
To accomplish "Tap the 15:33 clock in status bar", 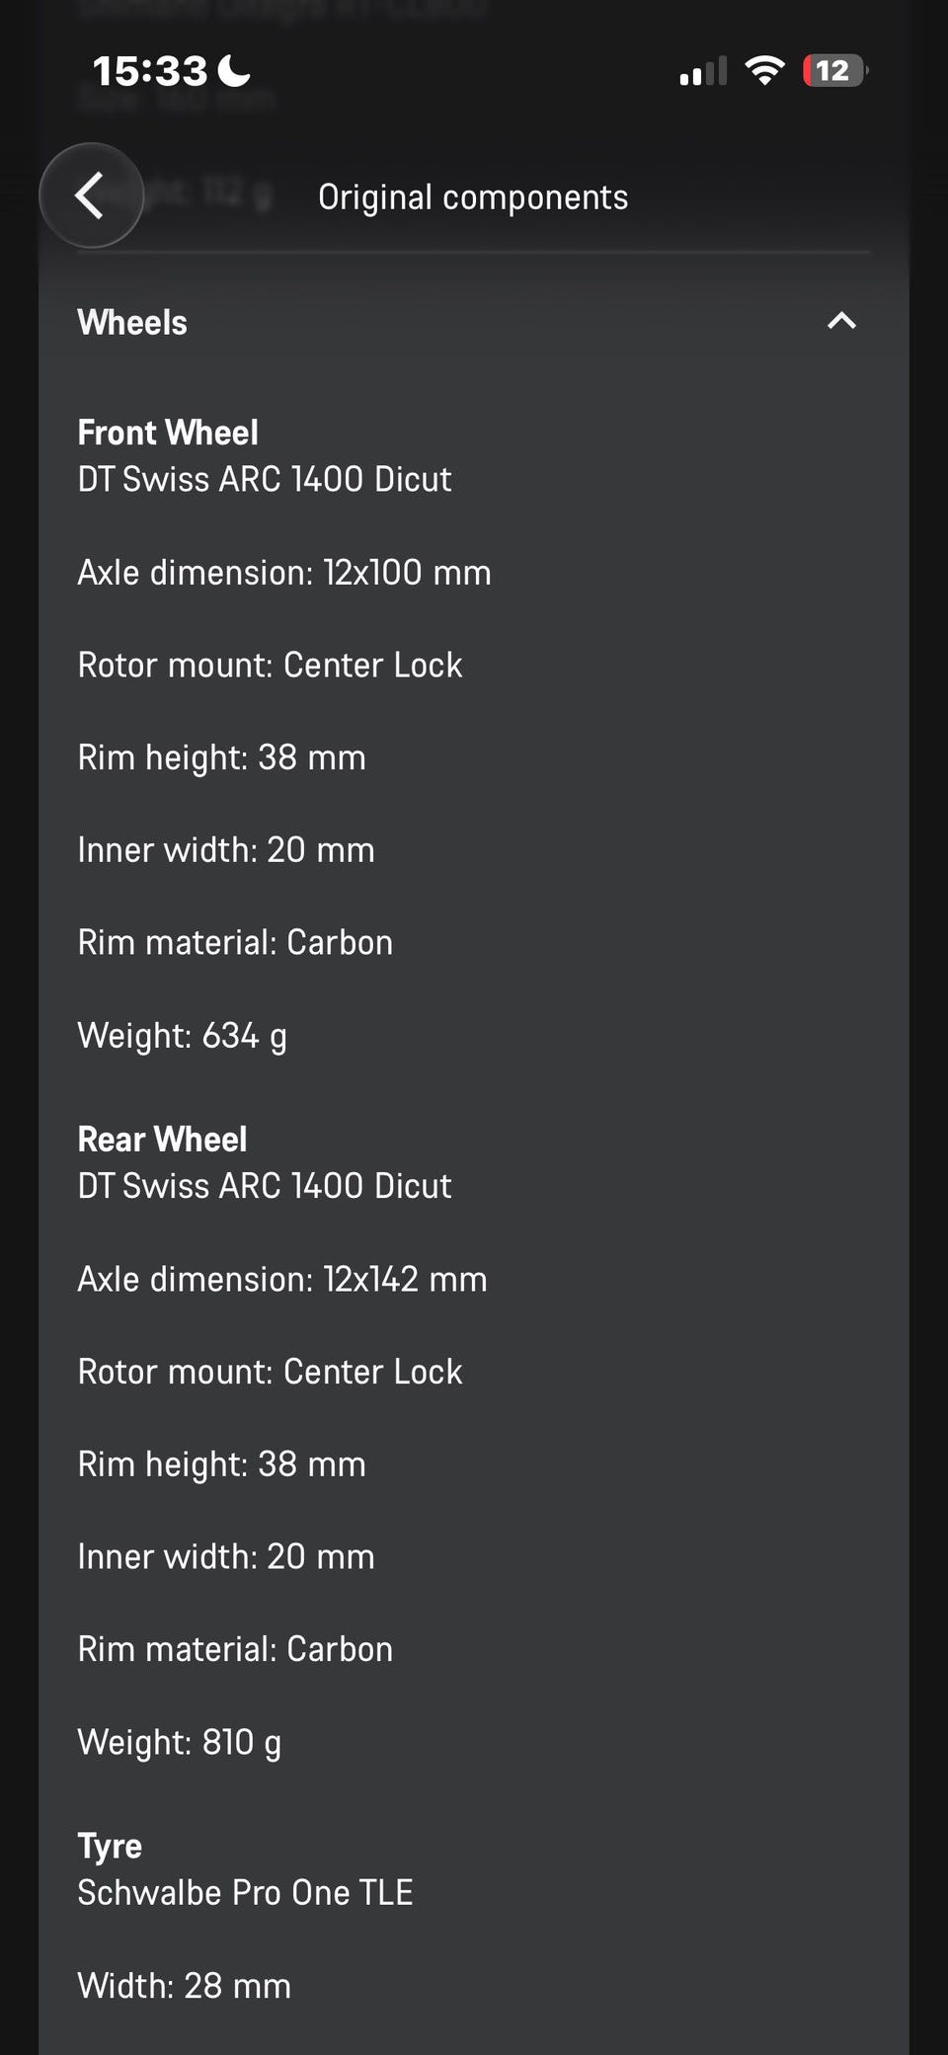I will click(150, 71).
